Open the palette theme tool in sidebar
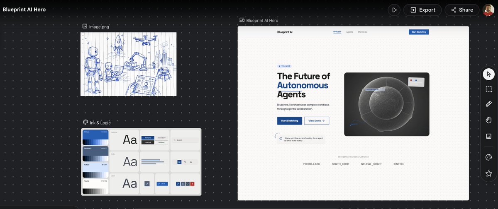 point(488,157)
